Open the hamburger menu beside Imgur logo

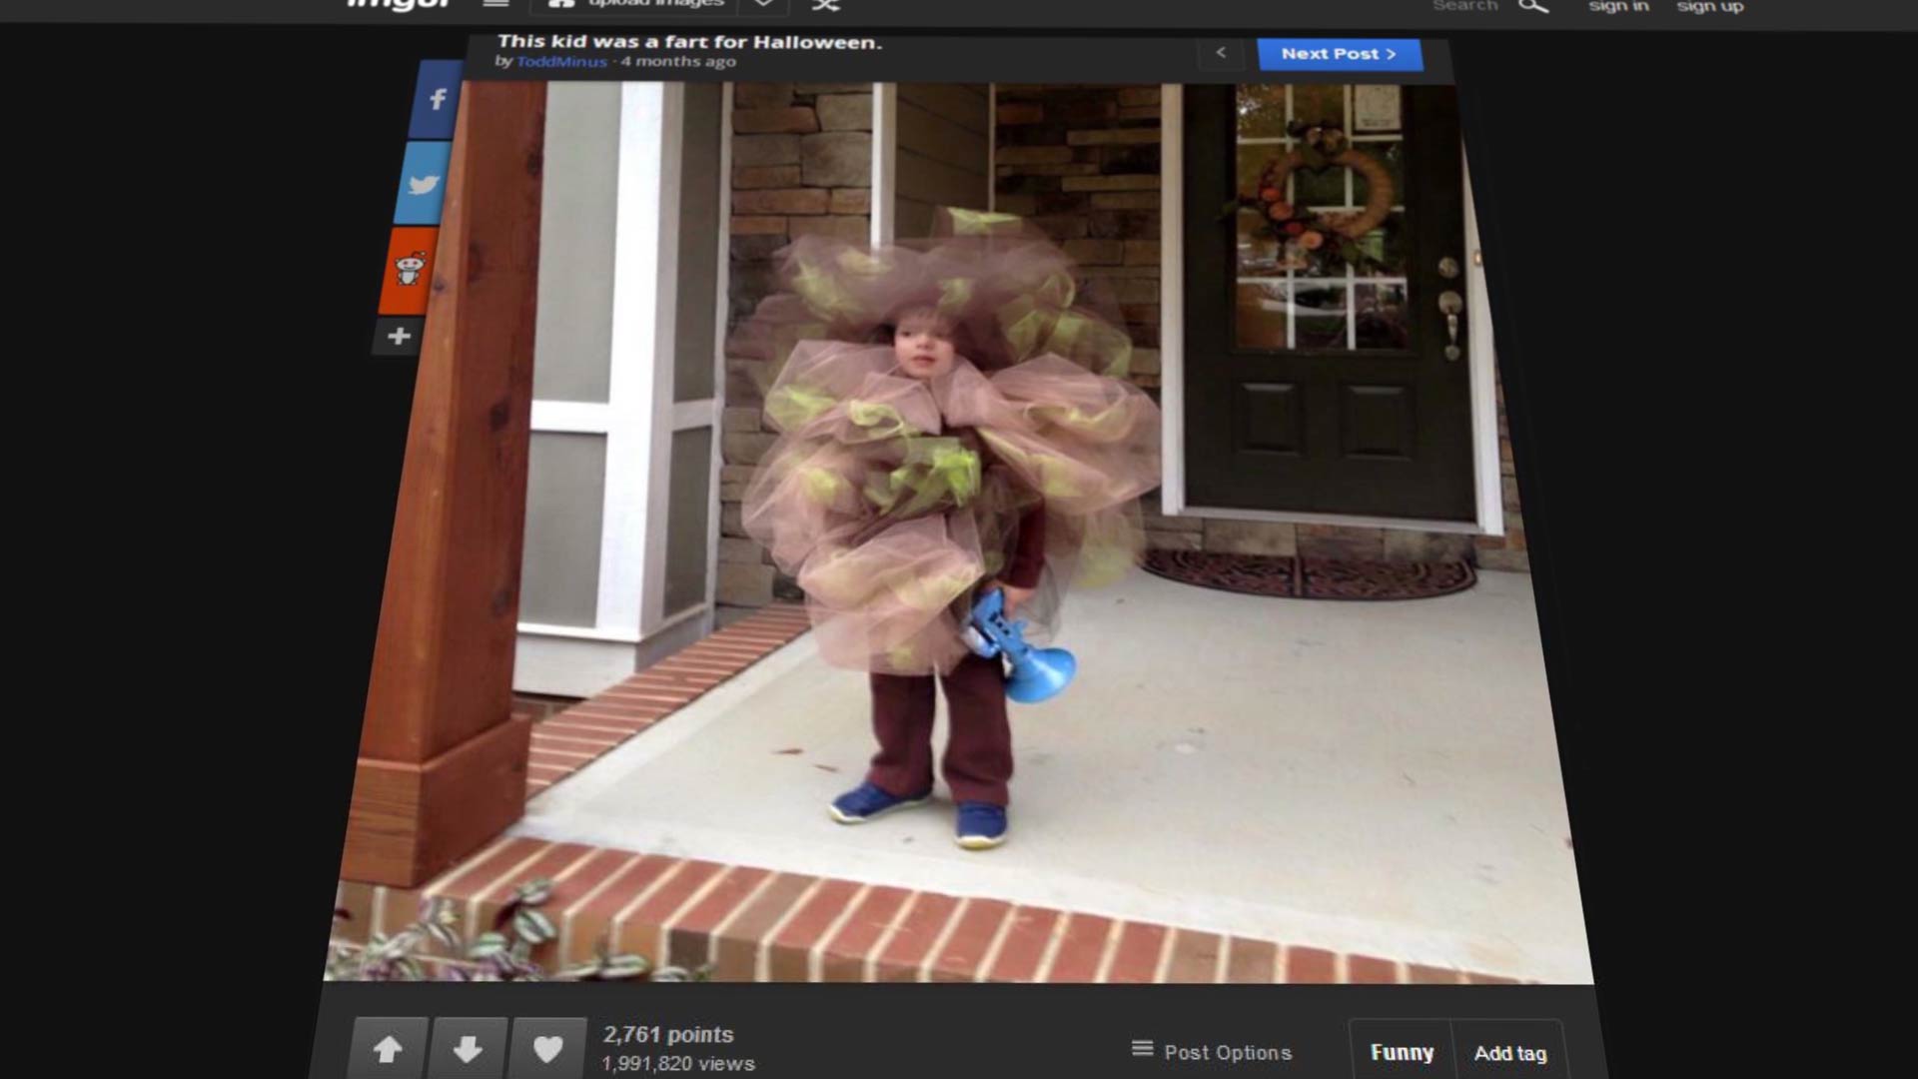(x=496, y=4)
